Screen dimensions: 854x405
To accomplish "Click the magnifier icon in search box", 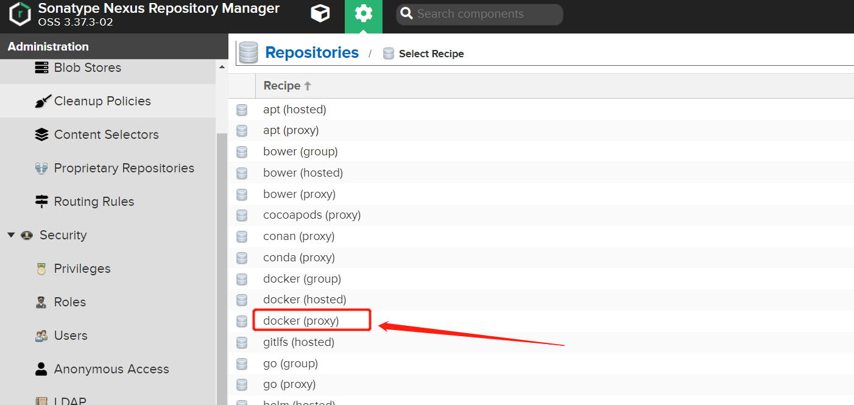I will pos(407,14).
